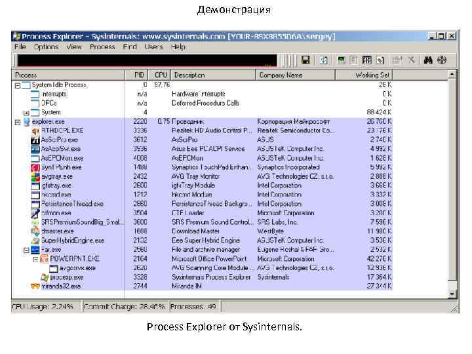Sort by the Company Name column header
472x354 pixels.
[x=295, y=75]
